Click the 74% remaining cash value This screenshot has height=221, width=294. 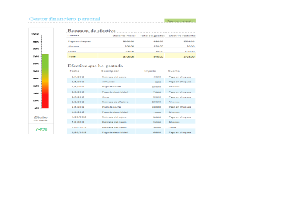click(41, 129)
